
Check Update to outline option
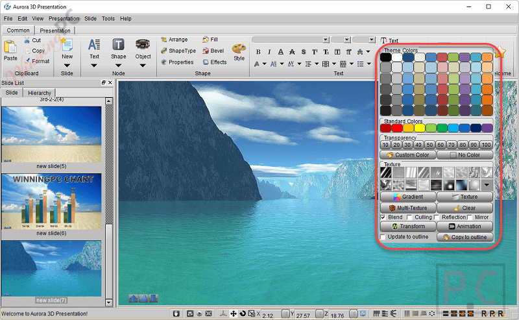(383, 237)
